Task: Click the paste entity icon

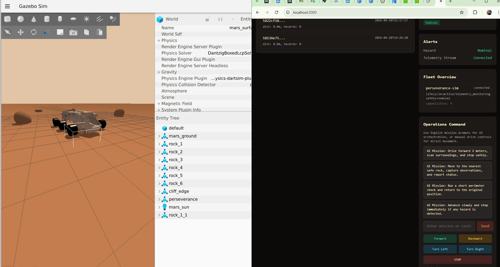Action: pyautogui.click(x=99, y=32)
